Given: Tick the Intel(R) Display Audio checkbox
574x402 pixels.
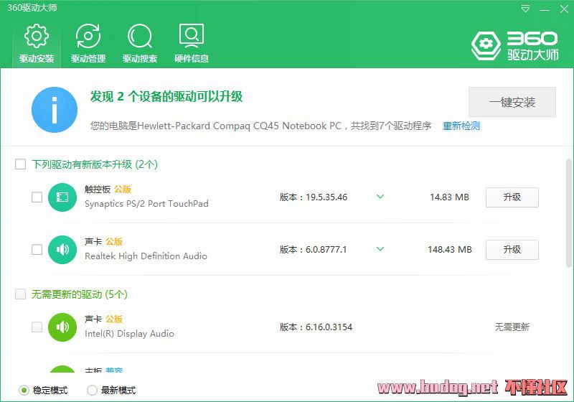Looking at the screenshot, I should point(37,327).
